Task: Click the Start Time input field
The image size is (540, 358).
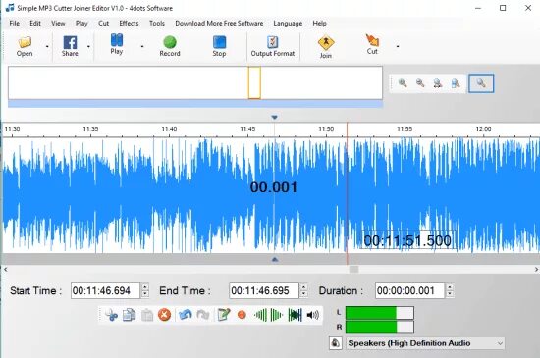Action: pos(105,290)
